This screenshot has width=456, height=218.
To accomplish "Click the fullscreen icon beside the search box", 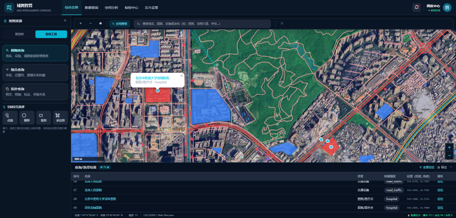I will (x=282, y=23).
